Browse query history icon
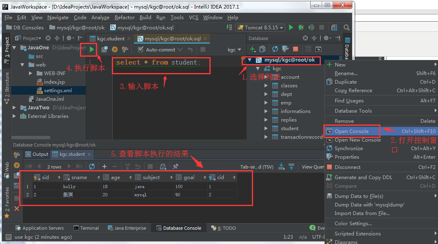The image size is (438, 244). point(105,50)
